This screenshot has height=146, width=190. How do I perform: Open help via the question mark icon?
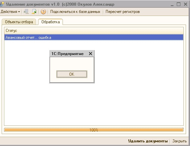tap(43, 12)
